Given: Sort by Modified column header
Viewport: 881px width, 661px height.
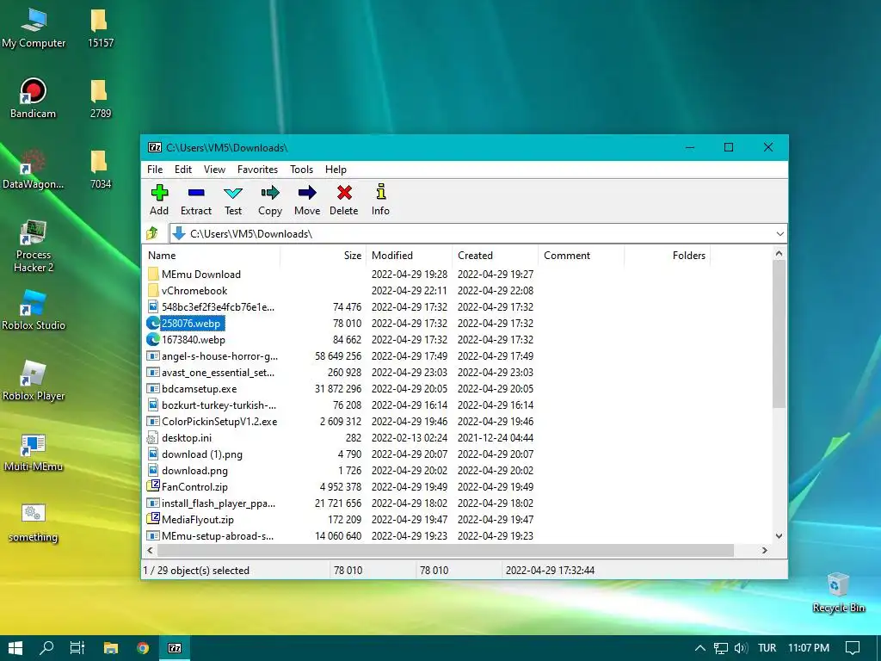Looking at the screenshot, I should (409, 255).
